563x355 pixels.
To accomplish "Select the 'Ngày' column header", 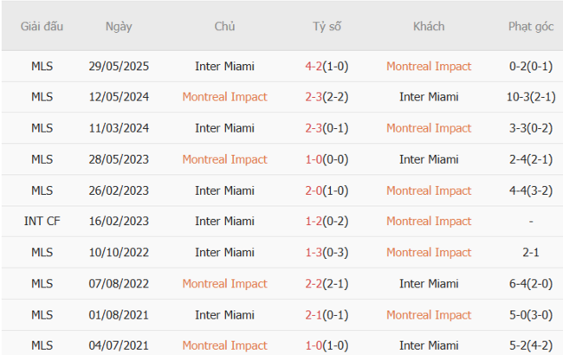I will pos(119,27).
